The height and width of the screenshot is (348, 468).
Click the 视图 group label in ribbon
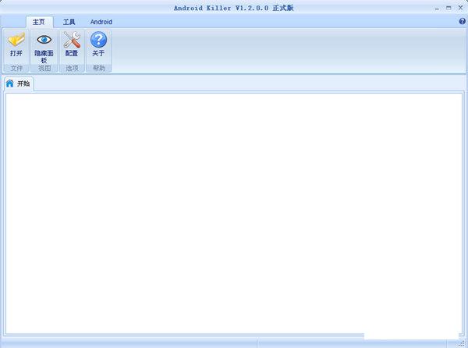(x=44, y=69)
